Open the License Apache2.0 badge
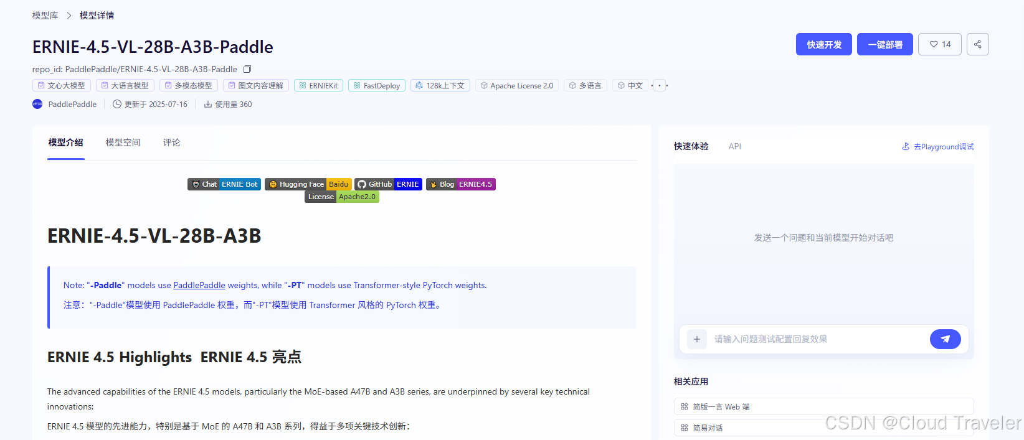 pyautogui.click(x=342, y=197)
